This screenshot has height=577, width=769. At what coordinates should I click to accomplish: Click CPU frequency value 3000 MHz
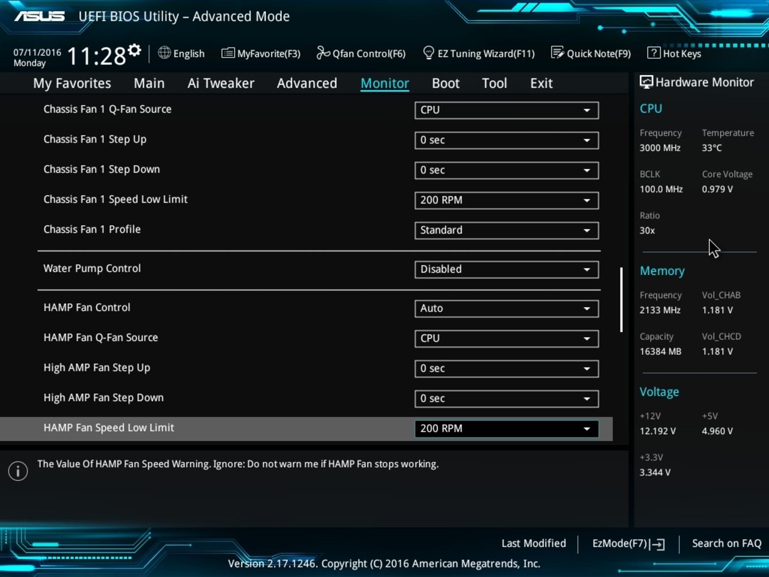coord(660,148)
